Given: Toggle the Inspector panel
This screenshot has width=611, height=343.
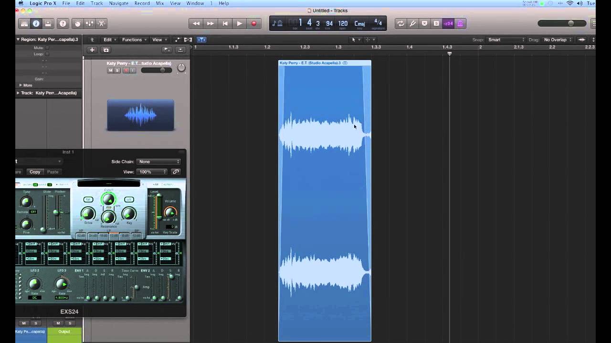Looking at the screenshot, I should pos(36,23).
